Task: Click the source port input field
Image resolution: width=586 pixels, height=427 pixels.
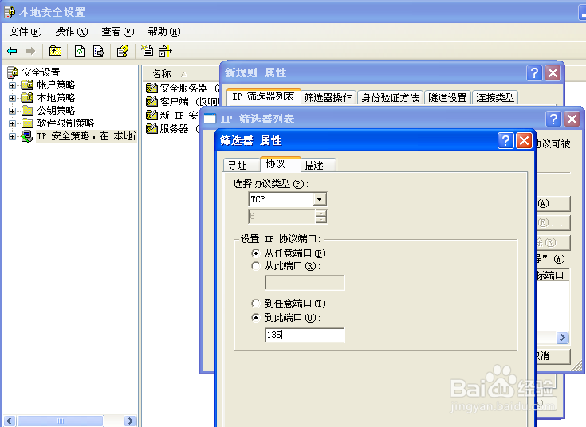Action: [305, 283]
